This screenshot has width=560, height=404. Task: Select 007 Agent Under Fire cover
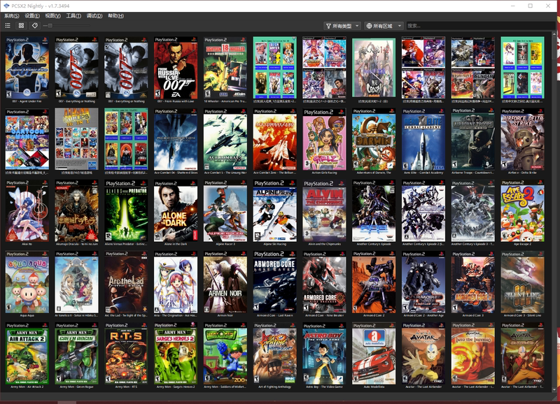click(x=27, y=67)
